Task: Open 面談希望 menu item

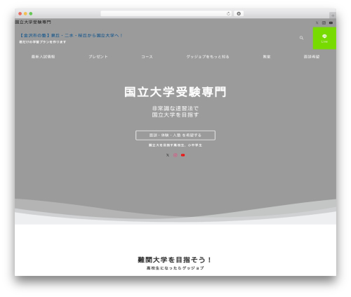Action: tap(312, 57)
